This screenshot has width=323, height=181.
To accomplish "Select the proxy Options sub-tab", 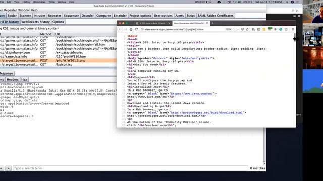I will pos(58,22).
